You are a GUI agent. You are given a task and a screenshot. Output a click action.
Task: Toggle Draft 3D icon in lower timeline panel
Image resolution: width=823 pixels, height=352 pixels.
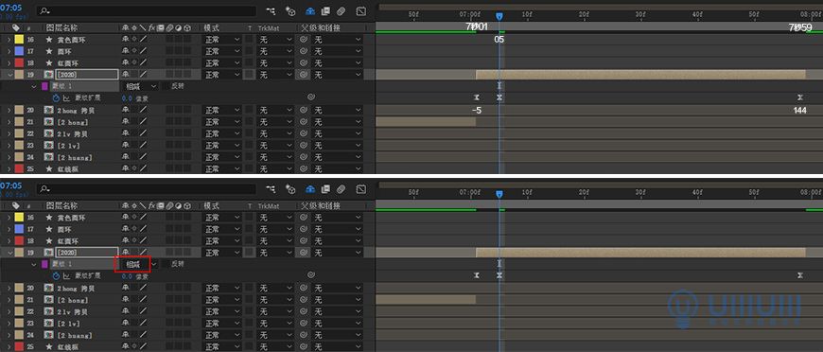pos(290,188)
